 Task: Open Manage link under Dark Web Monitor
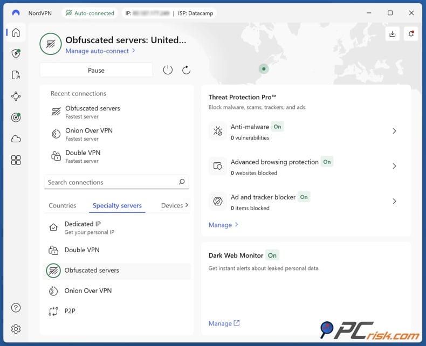click(x=220, y=323)
